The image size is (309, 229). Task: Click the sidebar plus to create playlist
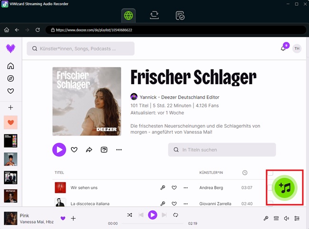tap(10, 108)
